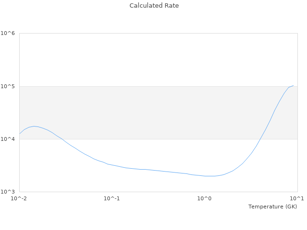
Task: Click the 10^-1 x-axis tick label
Action: point(112,198)
